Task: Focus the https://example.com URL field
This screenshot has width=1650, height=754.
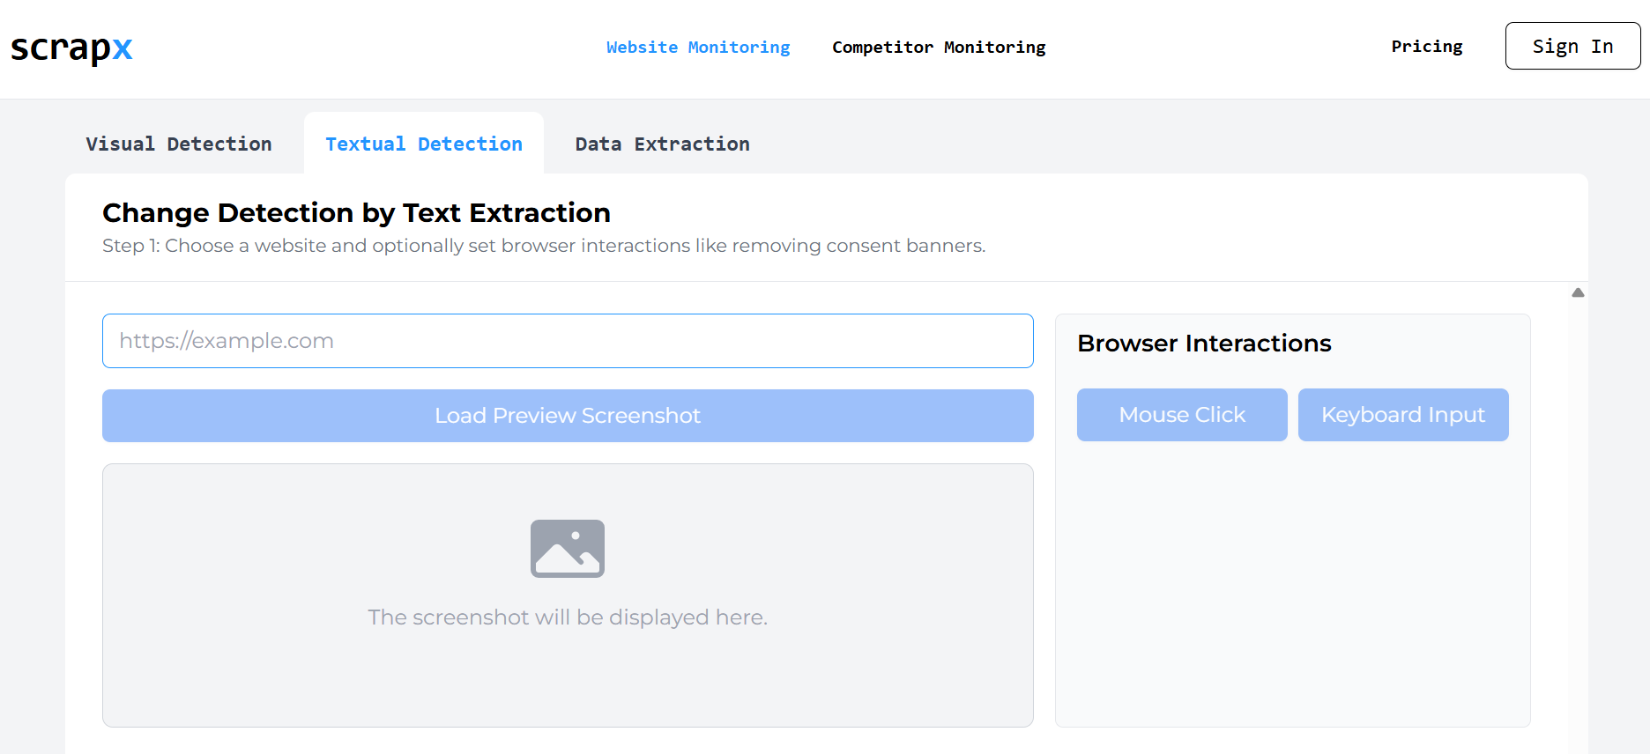Action: pyautogui.click(x=568, y=341)
